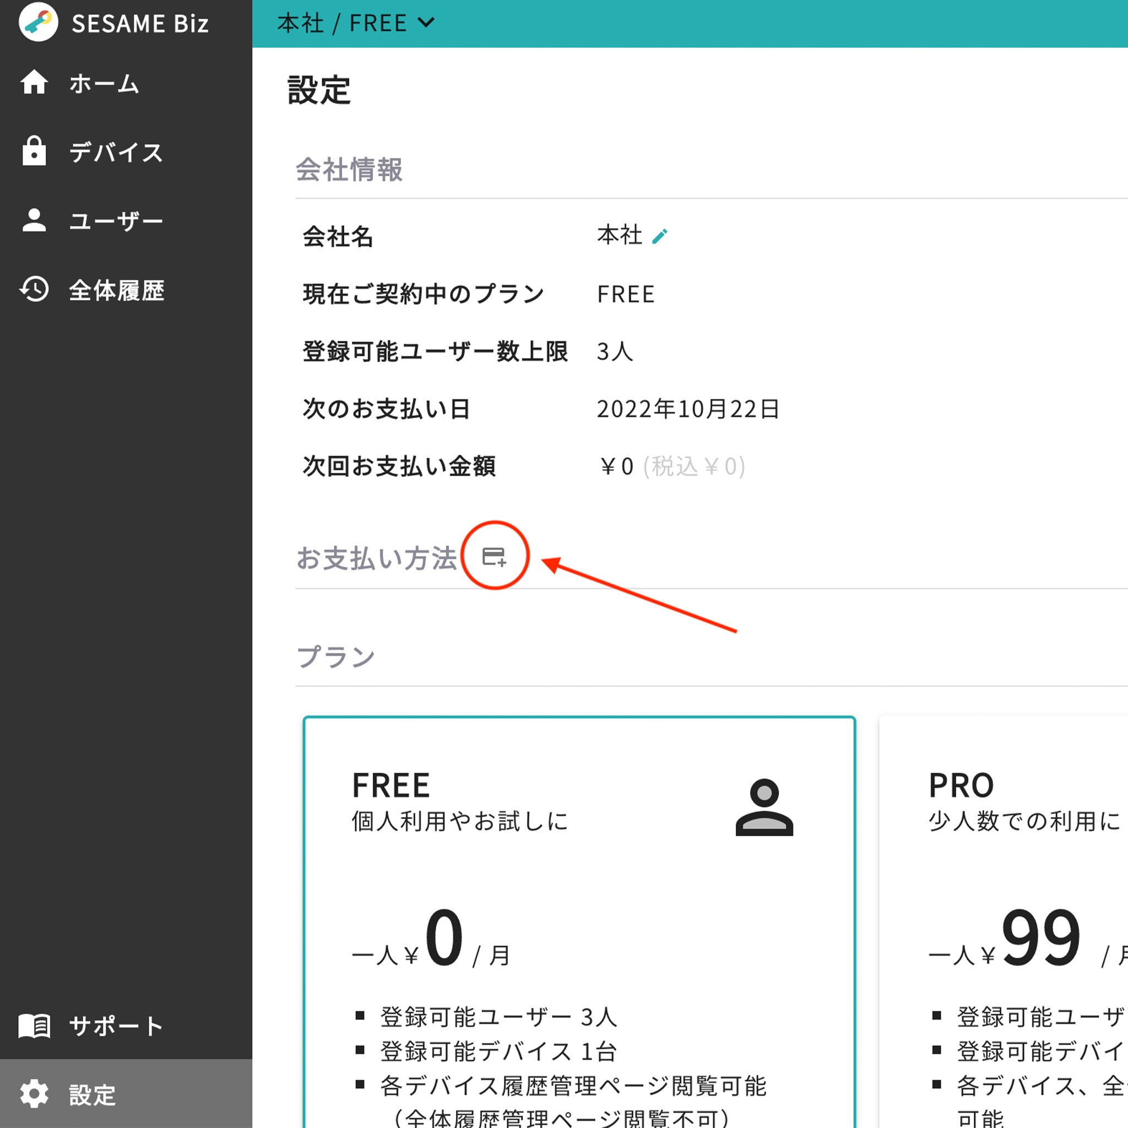
Task: Click the FREE plan price 0 / 月
Action: tap(431, 937)
